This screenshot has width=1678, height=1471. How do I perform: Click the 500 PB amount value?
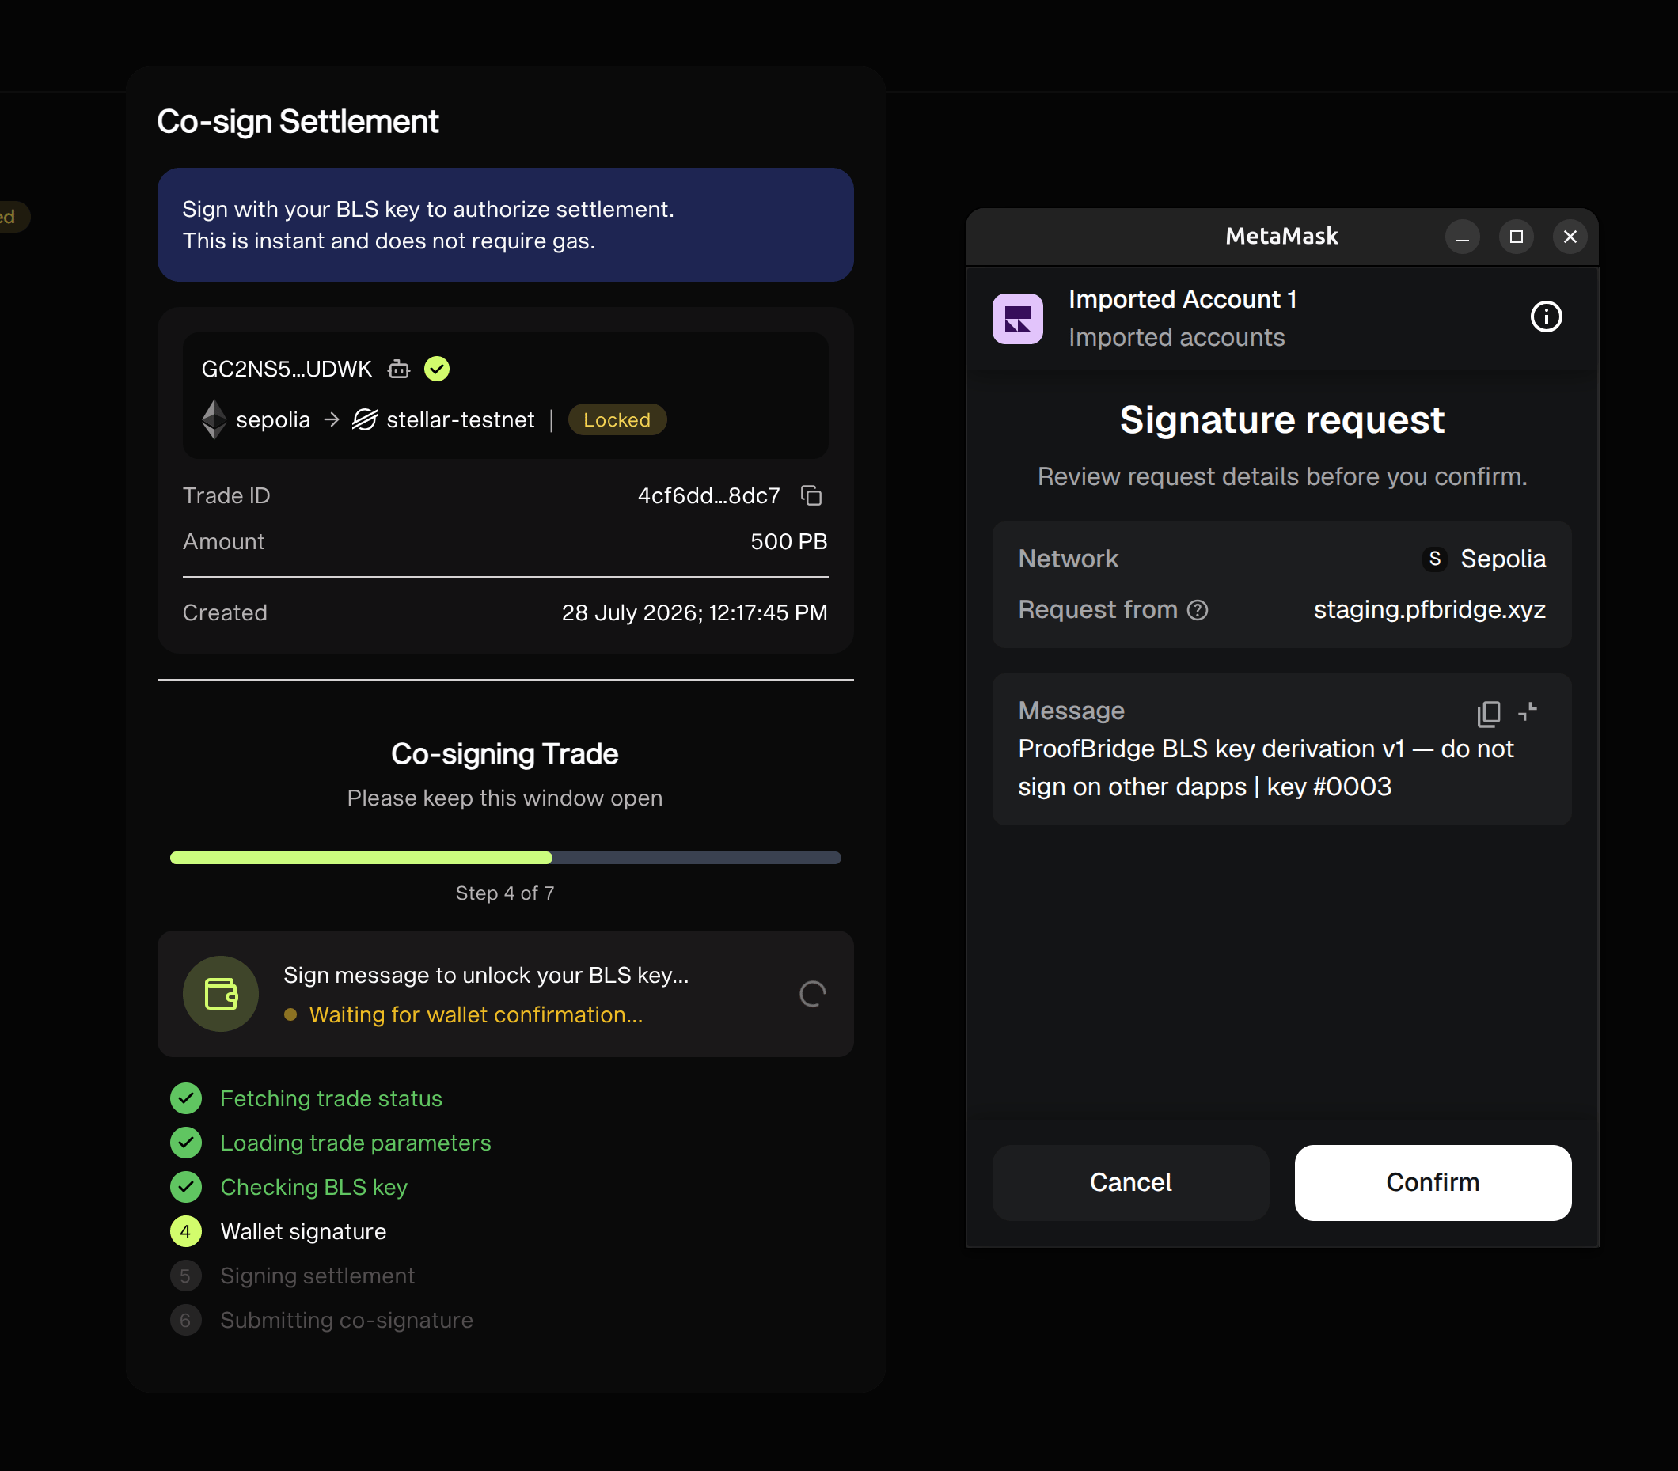(789, 542)
